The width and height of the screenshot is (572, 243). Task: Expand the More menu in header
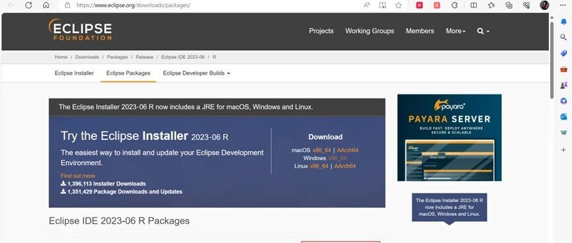tap(455, 31)
